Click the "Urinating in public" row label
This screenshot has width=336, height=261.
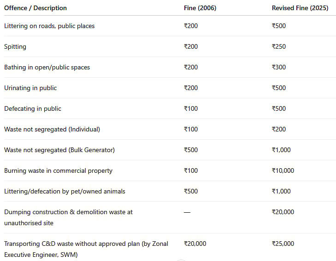30,88
